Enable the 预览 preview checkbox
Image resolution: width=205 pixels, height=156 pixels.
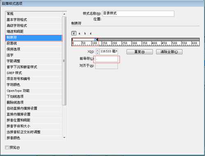(7, 147)
